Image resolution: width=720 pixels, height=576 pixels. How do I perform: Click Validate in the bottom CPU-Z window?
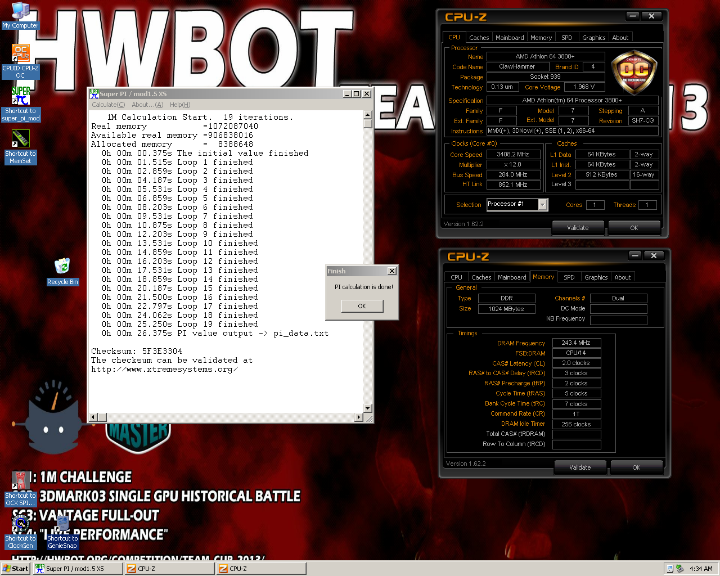[580, 467]
